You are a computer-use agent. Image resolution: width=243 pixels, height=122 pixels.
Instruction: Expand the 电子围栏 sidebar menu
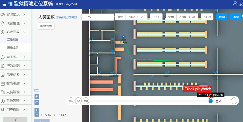pyautogui.click(x=16, y=57)
